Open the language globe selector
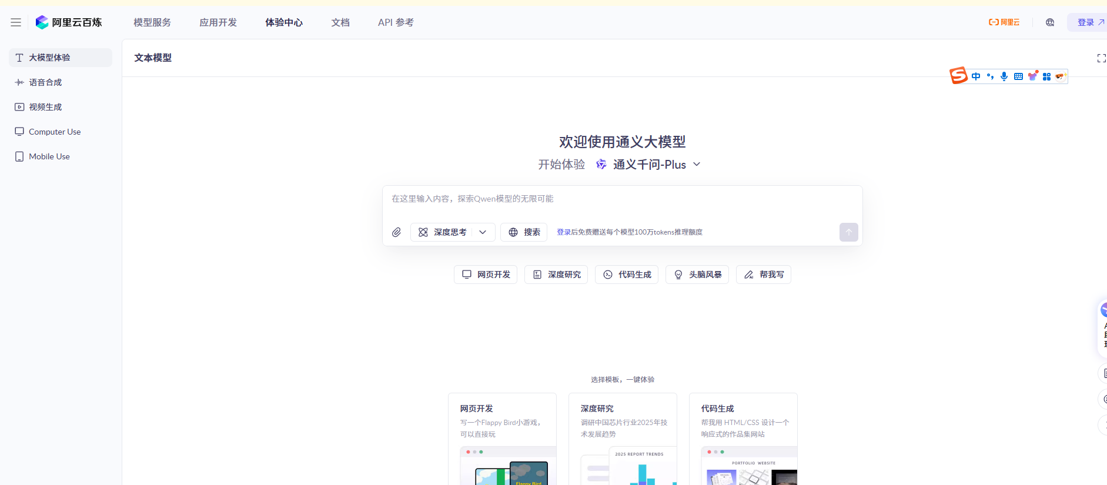 [1050, 22]
